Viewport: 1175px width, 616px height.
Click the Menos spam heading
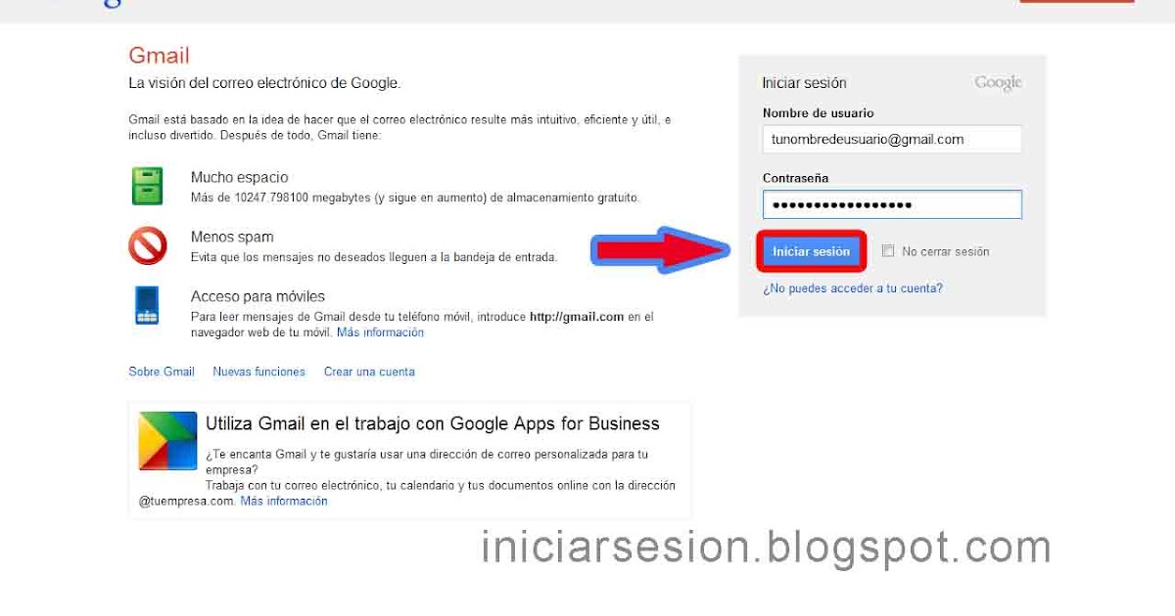[x=232, y=237]
